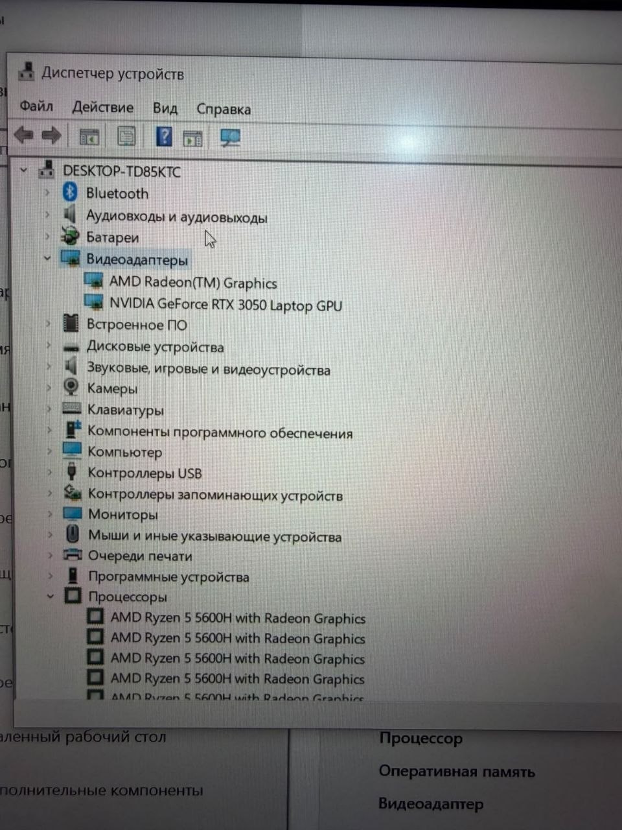
Task: Expand the Мониторы category arrow
Action: [x=50, y=514]
